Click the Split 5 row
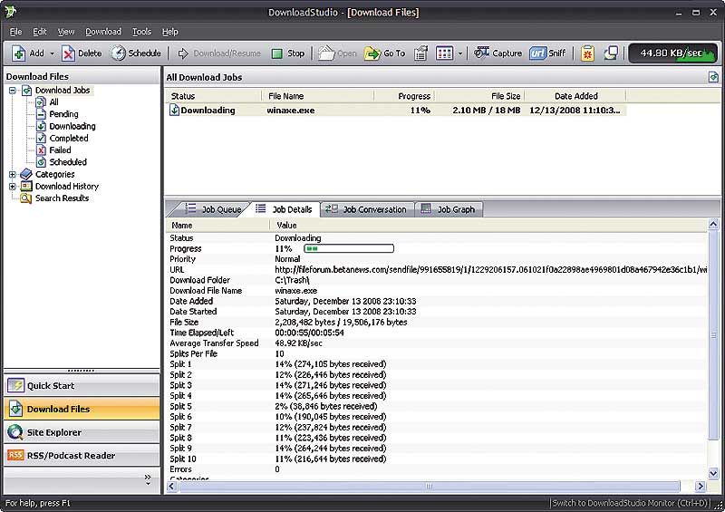Image resolution: width=725 pixels, height=512 pixels. point(437,407)
